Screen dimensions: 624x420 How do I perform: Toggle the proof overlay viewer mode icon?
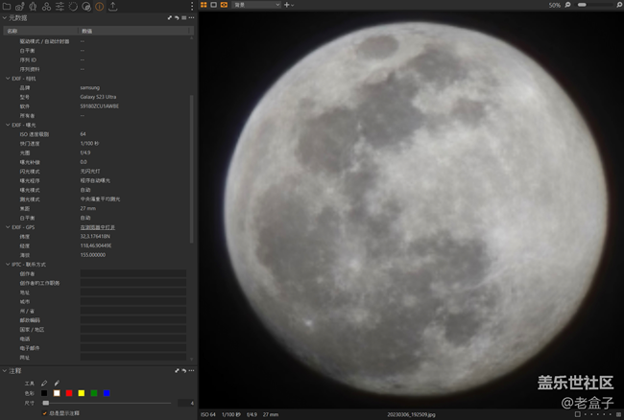click(x=224, y=5)
